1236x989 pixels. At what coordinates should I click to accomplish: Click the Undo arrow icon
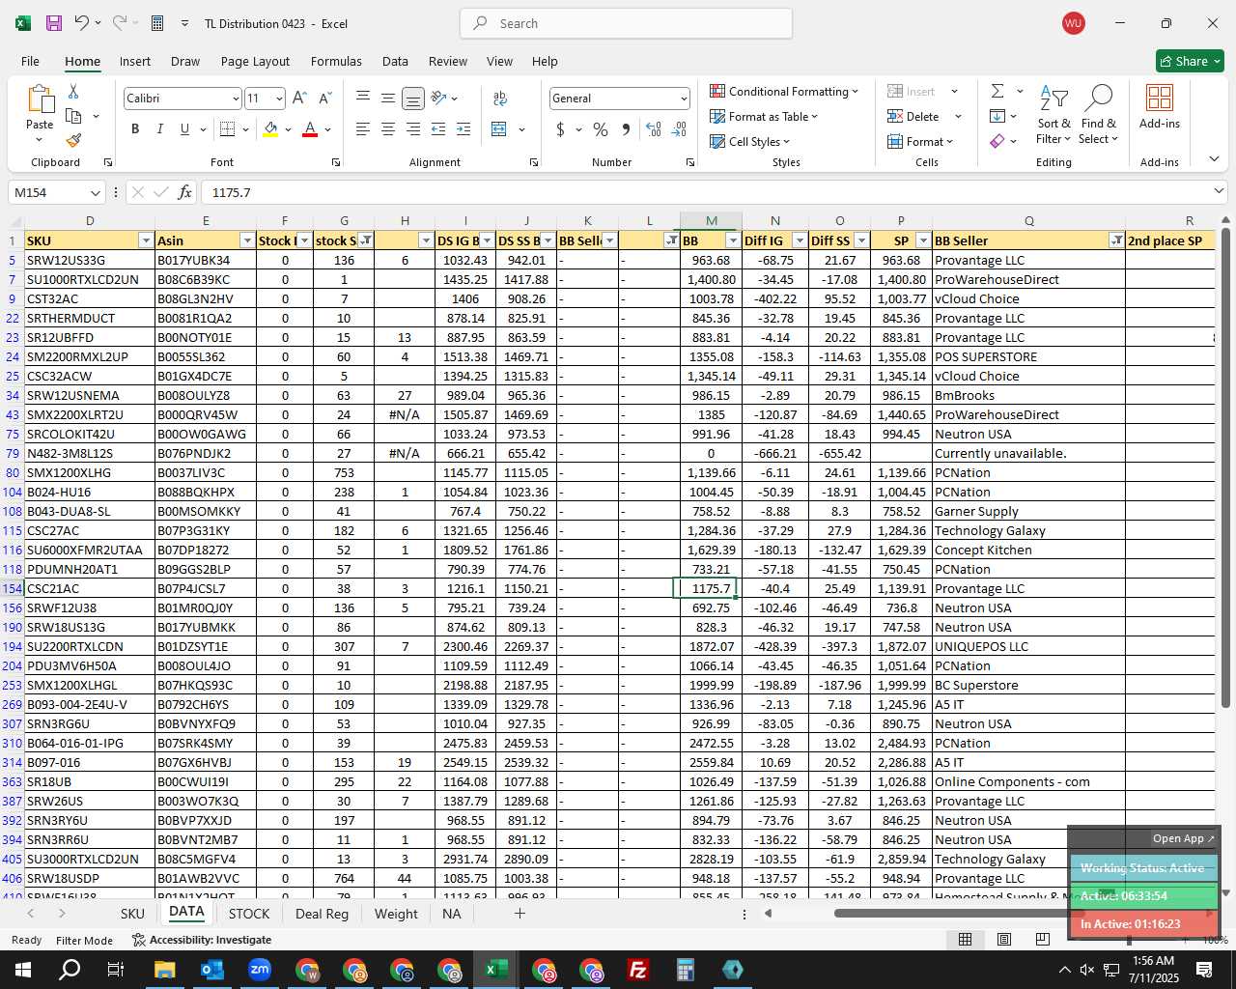point(82,23)
